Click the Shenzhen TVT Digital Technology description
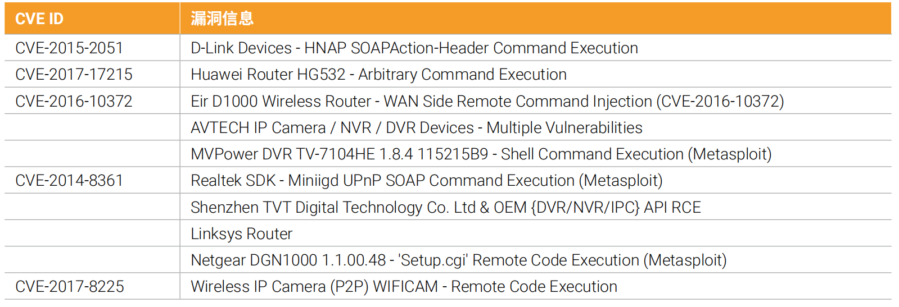The height and width of the screenshot is (307, 899). [445, 208]
